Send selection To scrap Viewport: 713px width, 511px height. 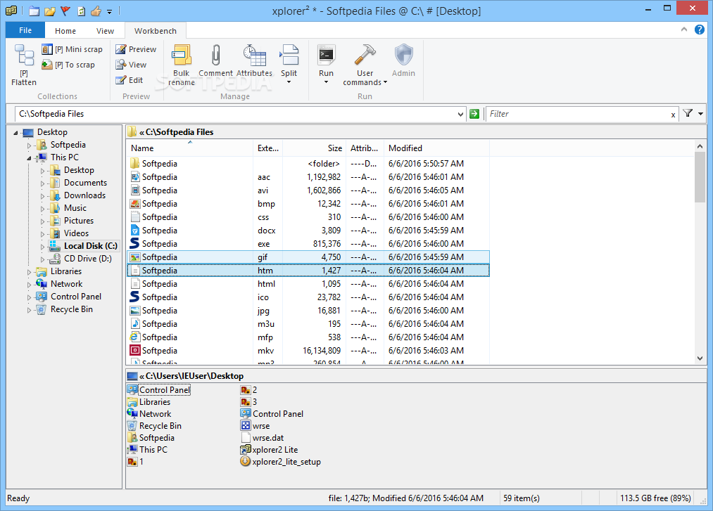tap(68, 65)
